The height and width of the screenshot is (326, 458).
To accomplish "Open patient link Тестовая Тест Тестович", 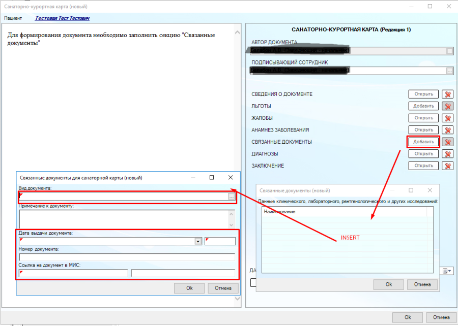I will (x=62, y=18).
